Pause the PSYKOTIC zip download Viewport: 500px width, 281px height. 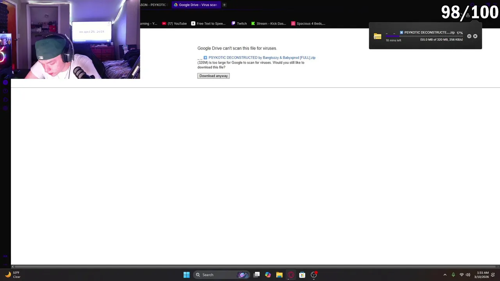pyautogui.click(x=469, y=36)
